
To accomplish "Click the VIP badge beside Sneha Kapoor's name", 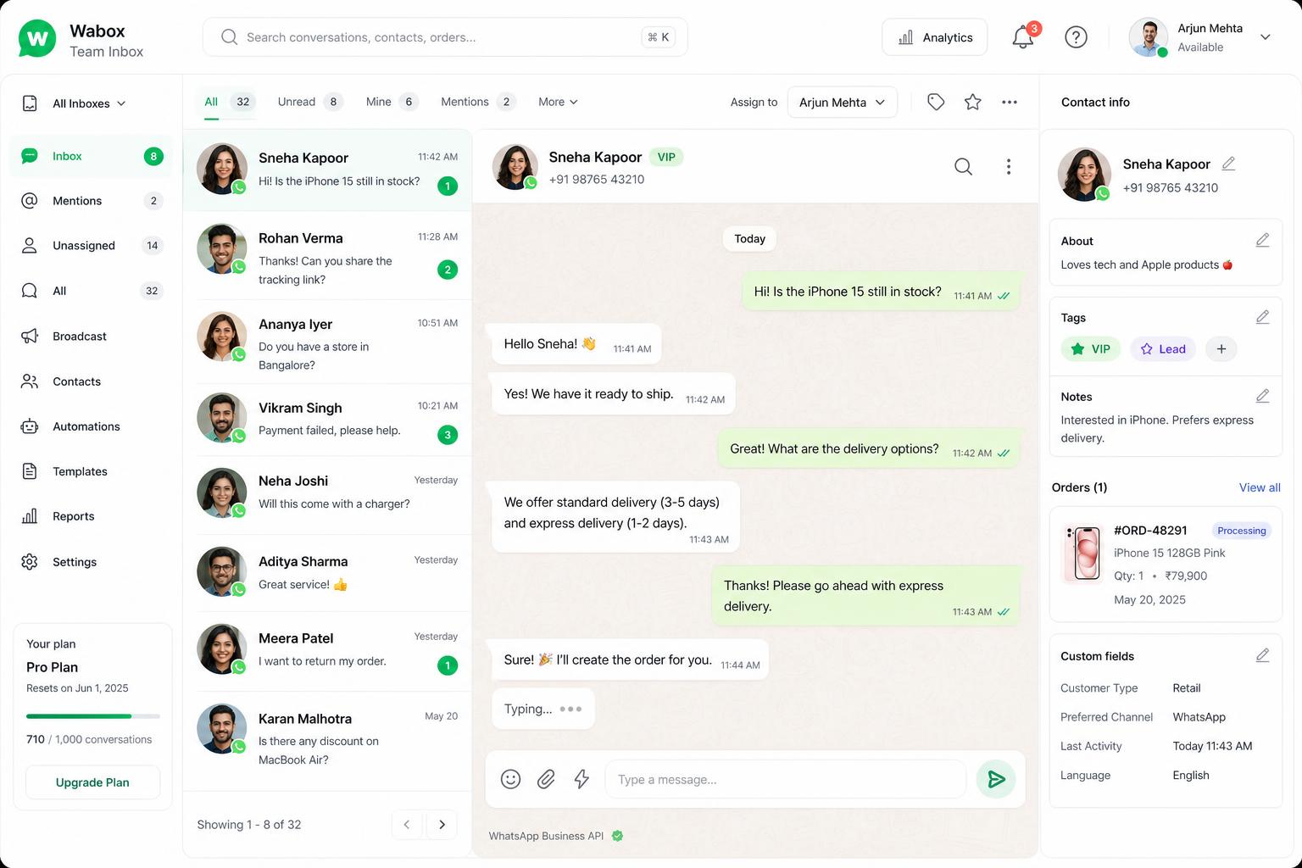I will pos(666,157).
